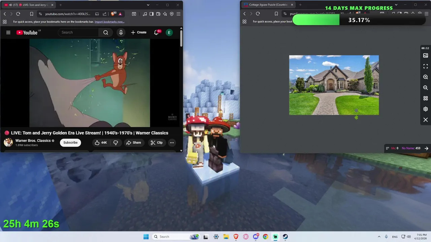Open the Warner Bros. Classics channel name
Image resolution: width=431 pixels, height=242 pixels.
[x=33, y=140]
